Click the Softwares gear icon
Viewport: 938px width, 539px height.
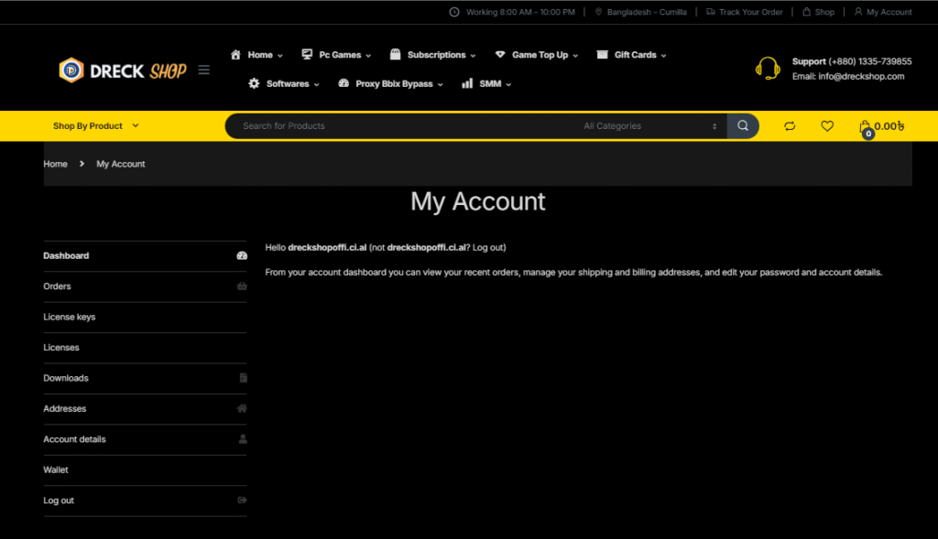pos(255,83)
